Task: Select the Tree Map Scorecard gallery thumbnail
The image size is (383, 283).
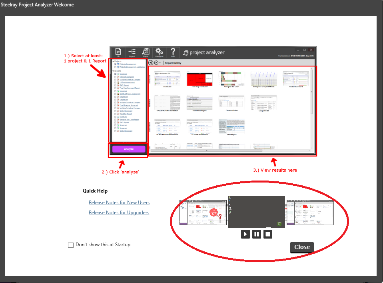Action: pos(199,79)
